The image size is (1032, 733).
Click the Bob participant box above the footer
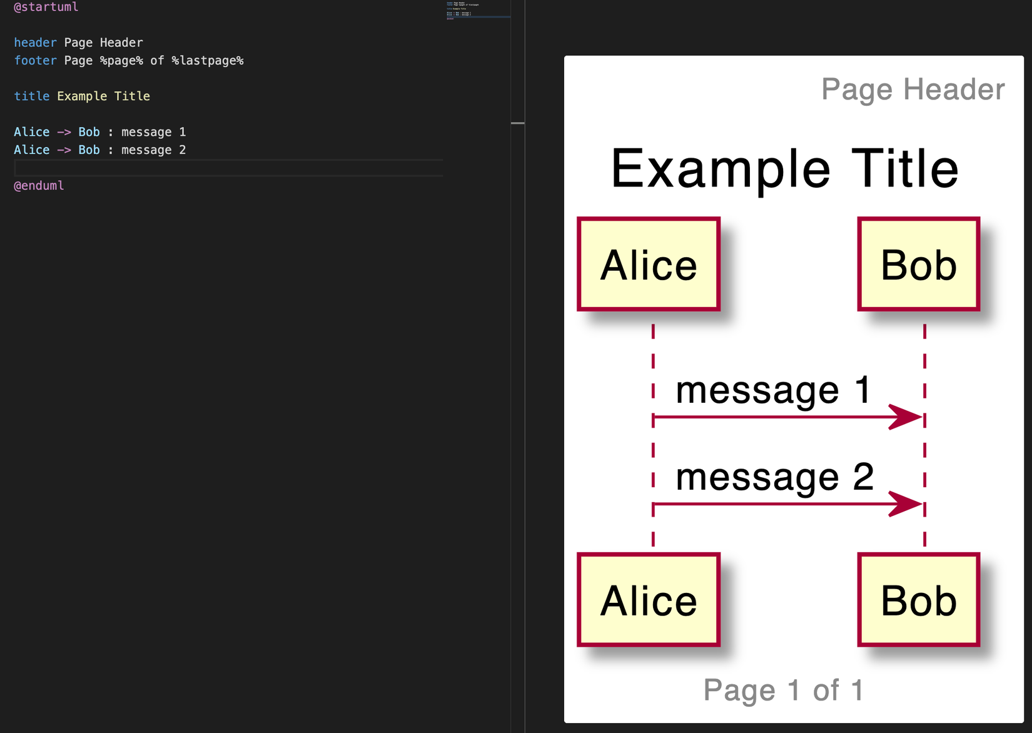(918, 600)
